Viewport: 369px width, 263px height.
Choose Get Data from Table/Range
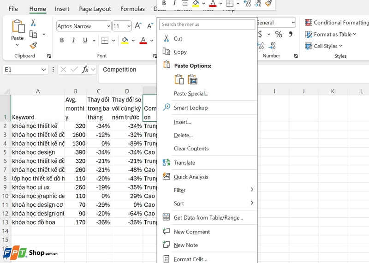tap(207, 218)
